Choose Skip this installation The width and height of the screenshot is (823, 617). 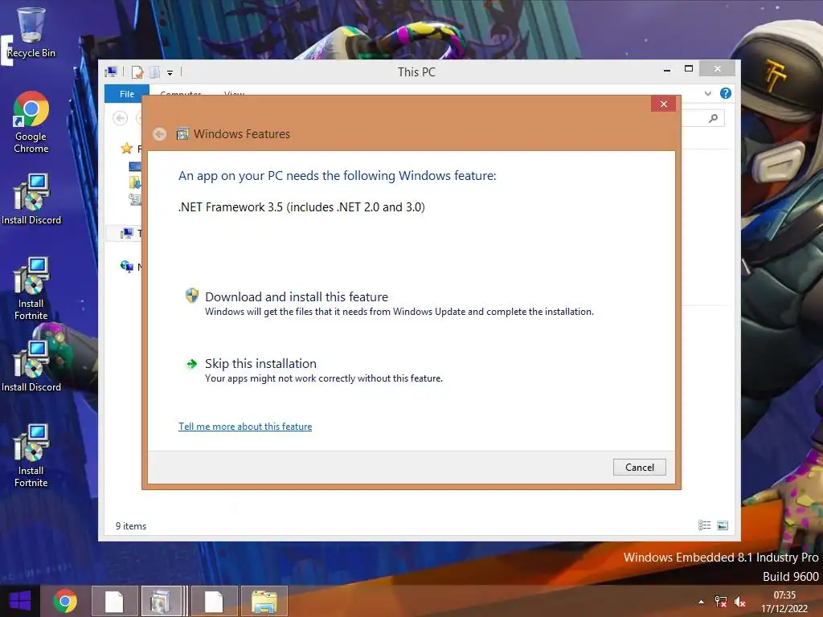point(314,370)
